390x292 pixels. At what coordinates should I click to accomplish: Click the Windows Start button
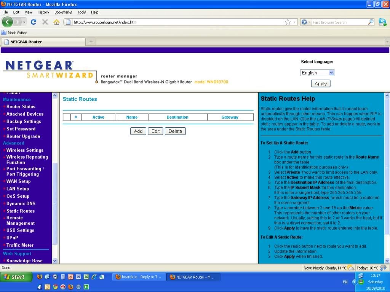coord(16,277)
